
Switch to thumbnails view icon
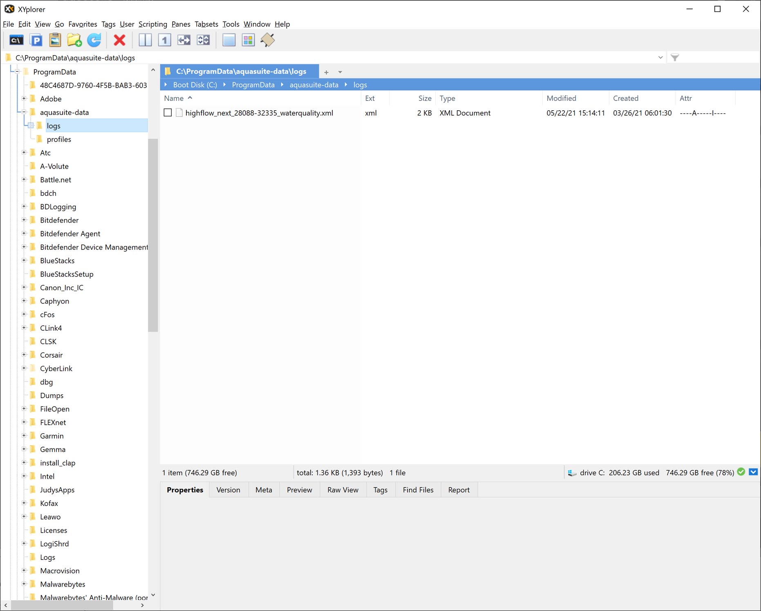point(248,40)
